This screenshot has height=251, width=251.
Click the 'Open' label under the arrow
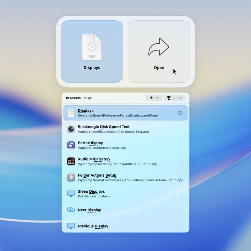coord(159,68)
